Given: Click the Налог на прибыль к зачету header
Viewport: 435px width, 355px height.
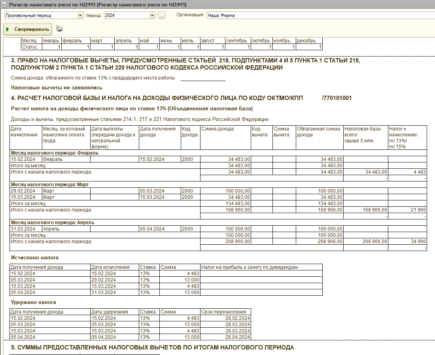Looking at the screenshot, I should point(261,267).
